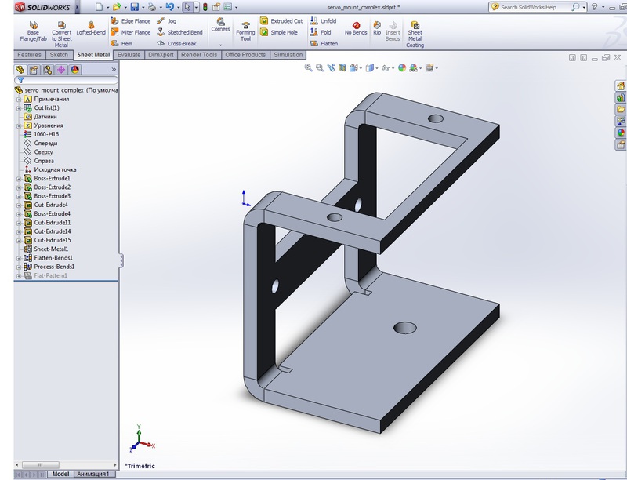This screenshot has width=627, height=480.
Task: Open the Sketch tab
Action: 59,55
